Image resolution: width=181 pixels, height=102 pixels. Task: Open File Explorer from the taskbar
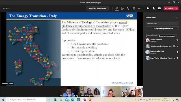61,99
